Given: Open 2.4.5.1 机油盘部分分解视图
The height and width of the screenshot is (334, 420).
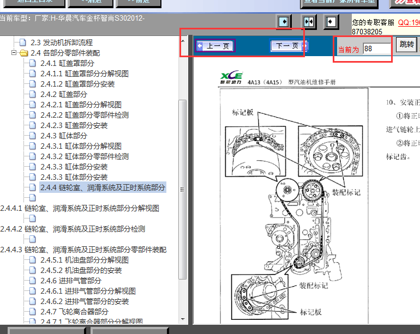Looking at the screenshot, I should tap(85, 260).
